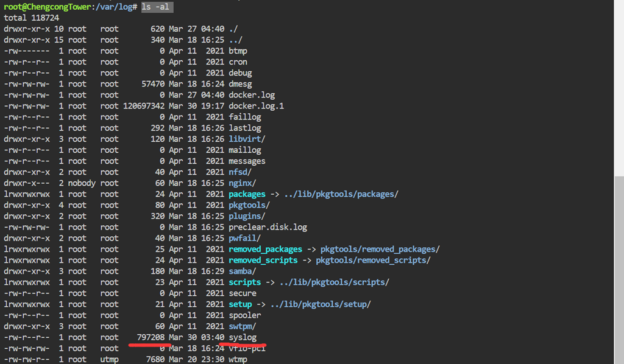The height and width of the screenshot is (364, 624).
Task: Click the wtmp file name
Action: [238, 359]
